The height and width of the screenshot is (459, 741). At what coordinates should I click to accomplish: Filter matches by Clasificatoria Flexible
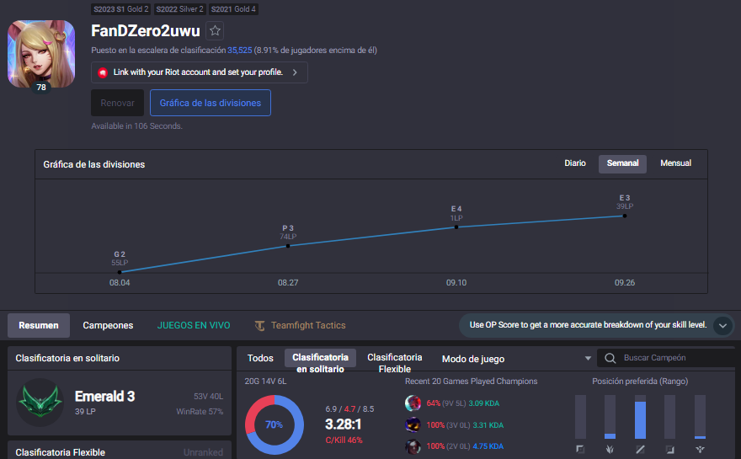tap(395, 362)
